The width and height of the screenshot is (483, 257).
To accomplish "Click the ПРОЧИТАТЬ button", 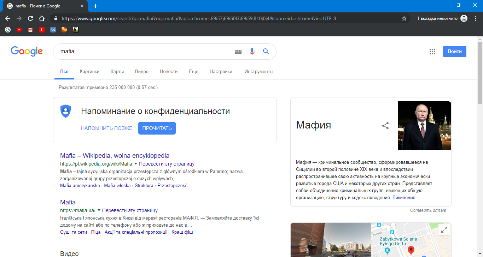I will pyautogui.click(x=157, y=128).
